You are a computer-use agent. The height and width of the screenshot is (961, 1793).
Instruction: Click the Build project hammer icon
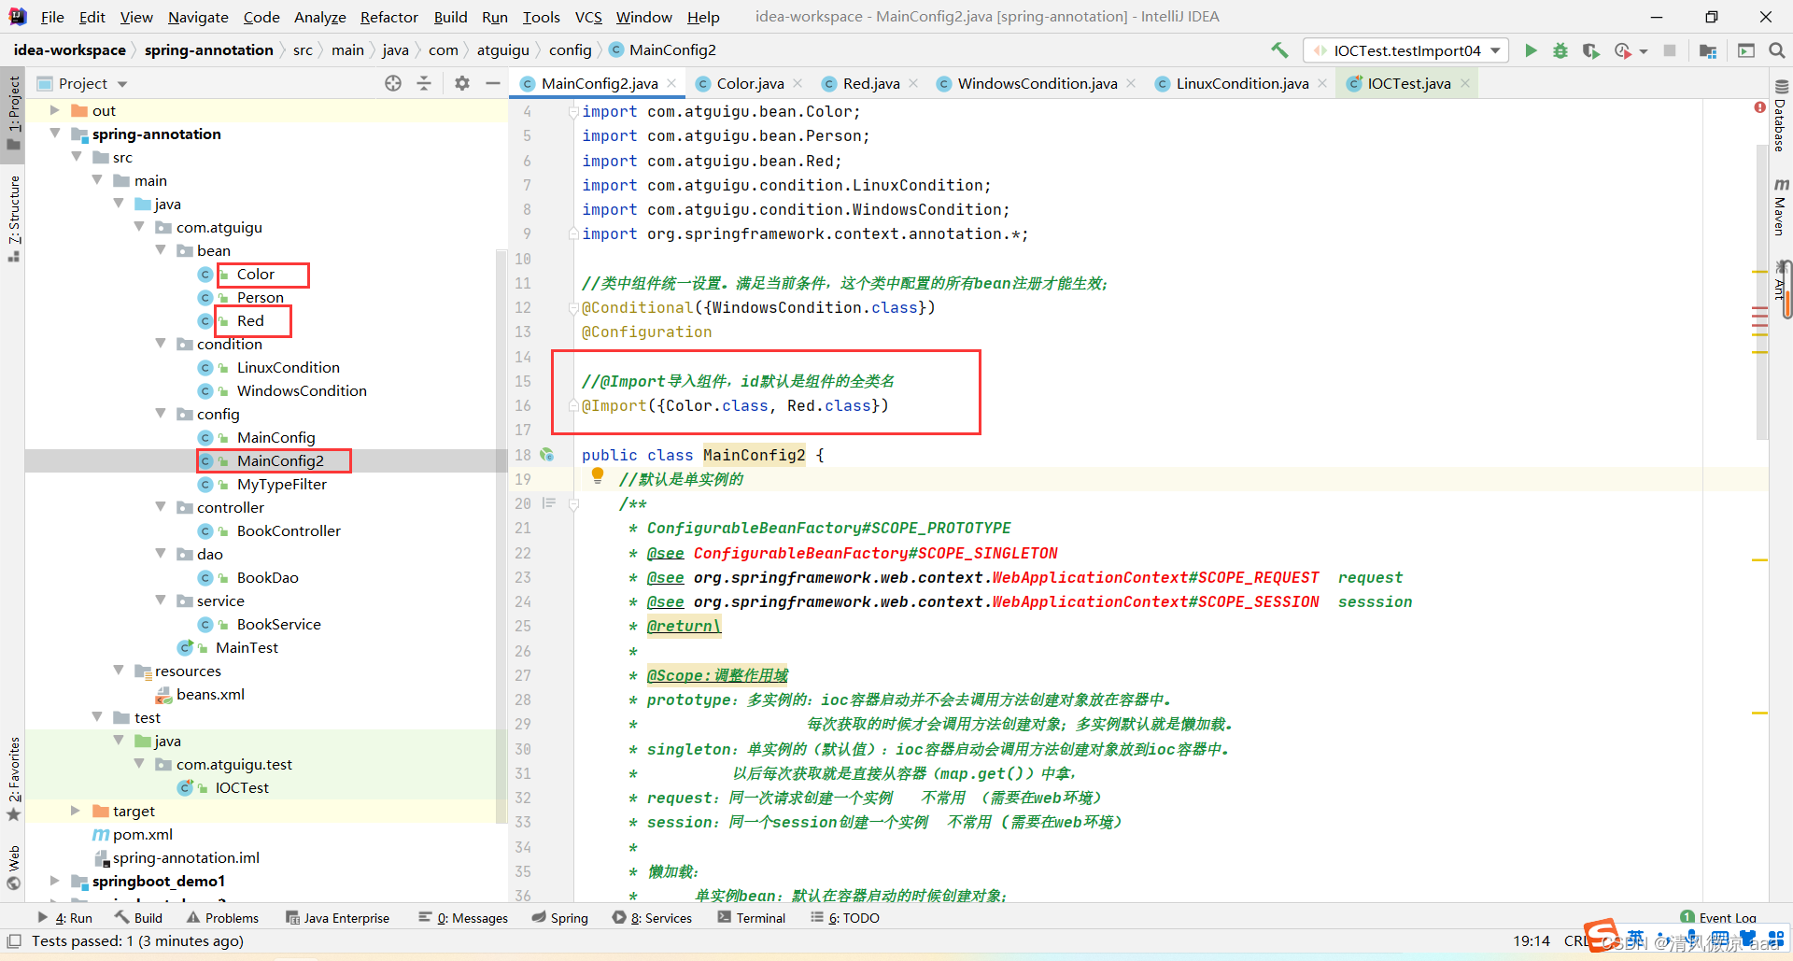click(x=1279, y=50)
